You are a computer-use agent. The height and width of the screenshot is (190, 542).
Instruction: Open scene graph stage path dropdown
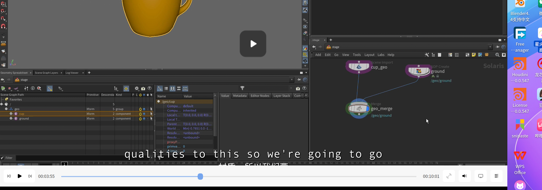[x=292, y=80]
